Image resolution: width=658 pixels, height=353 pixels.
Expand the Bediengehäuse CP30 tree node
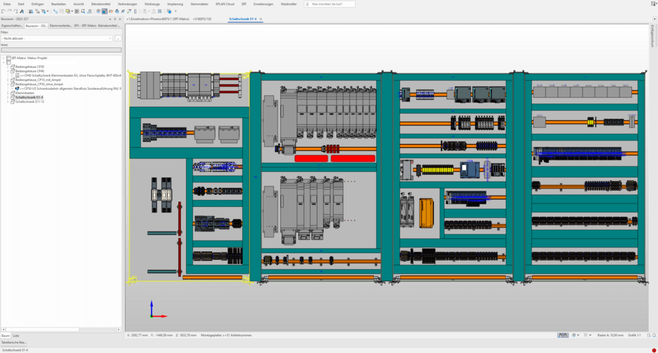tap(8, 66)
